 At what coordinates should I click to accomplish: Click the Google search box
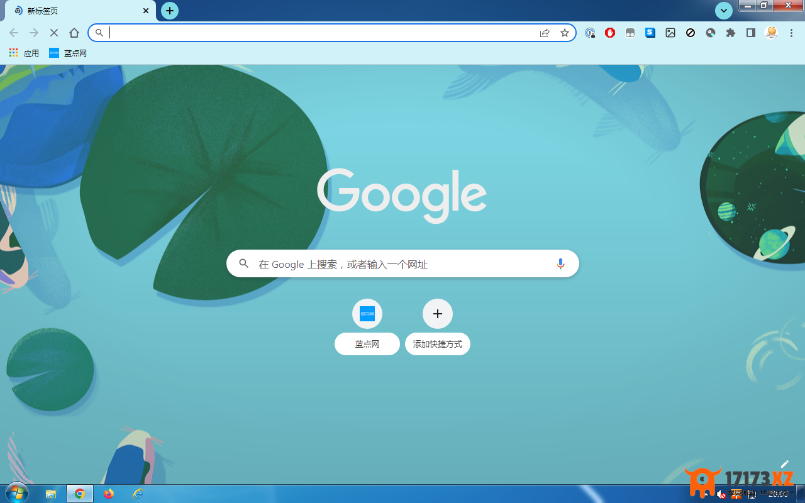click(402, 264)
